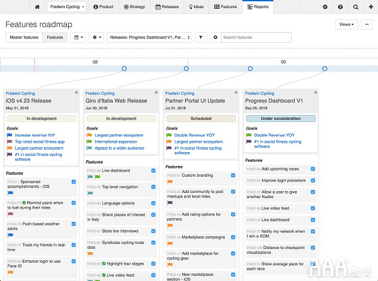This screenshot has height=281, width=378.
Task: Open the Releases menu
Action: pyautogui.click(x=167, y=7)
